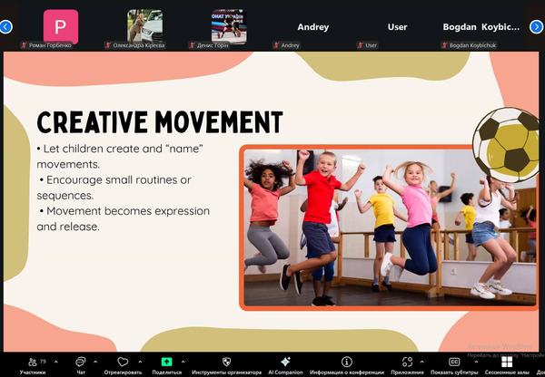
Task: Expand the React options arrow
Action: coord(138,360)
